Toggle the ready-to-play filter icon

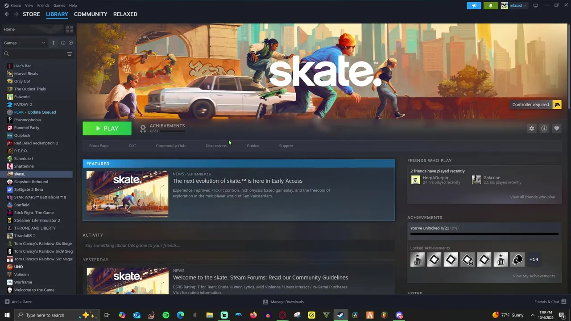pos(70,43)
